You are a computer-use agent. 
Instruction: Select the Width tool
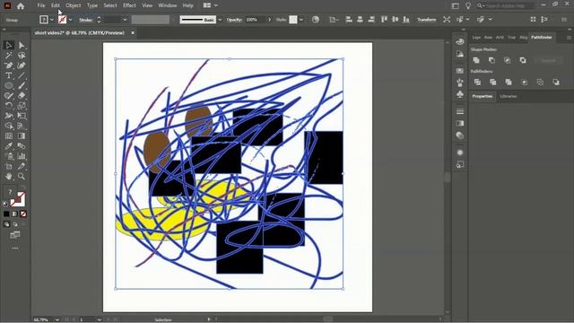(x=8, y=116)
